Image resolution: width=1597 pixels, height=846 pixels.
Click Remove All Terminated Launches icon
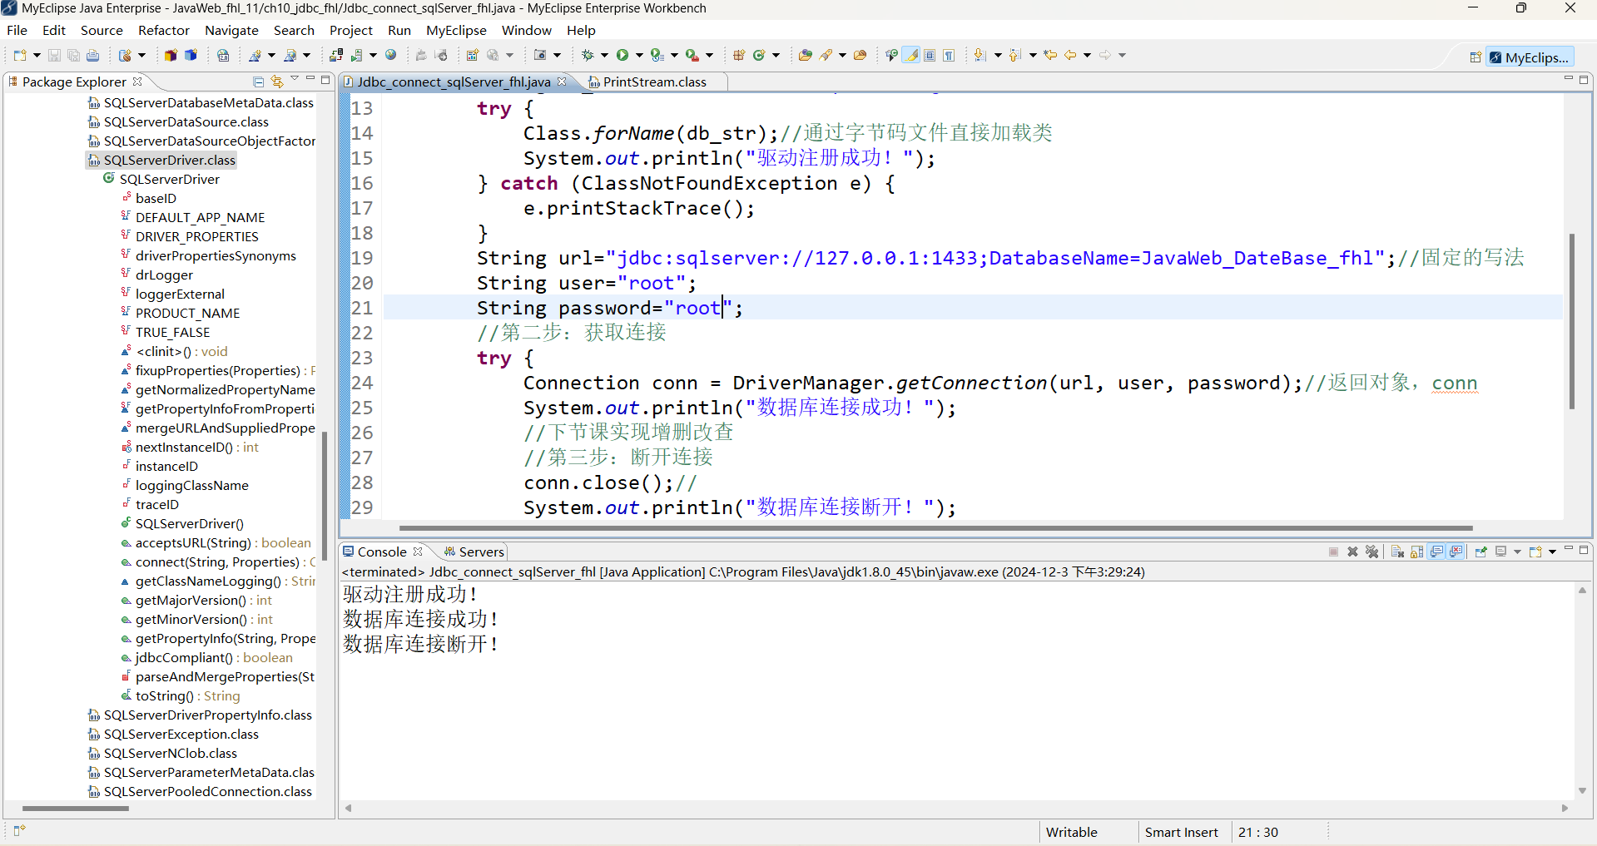click(x=1372, y=552)
